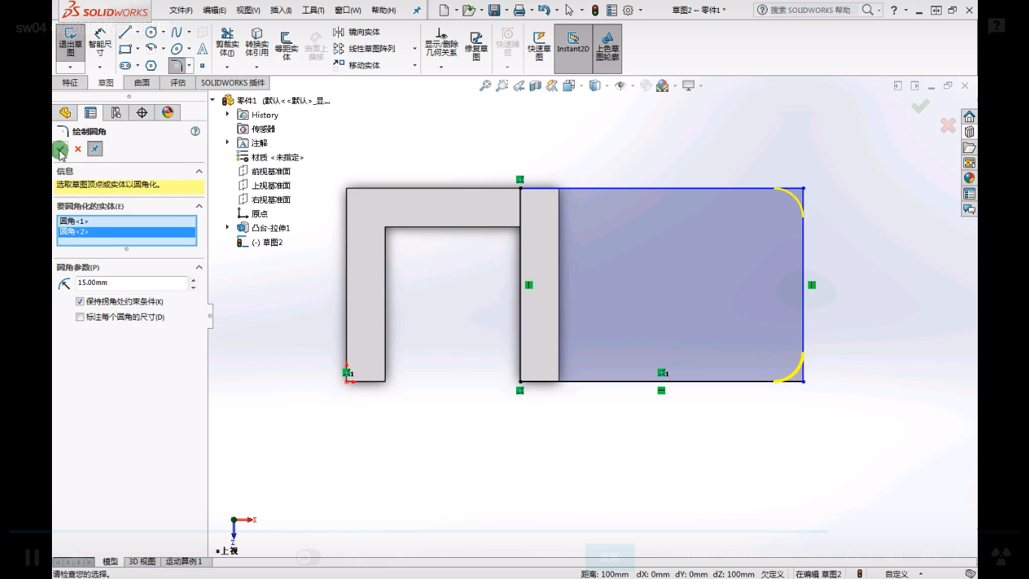Click the fillet radius 15.00mm field
Image resolution: width=1029 pixels, height=579 pixels.
click(x=131, y=283)
